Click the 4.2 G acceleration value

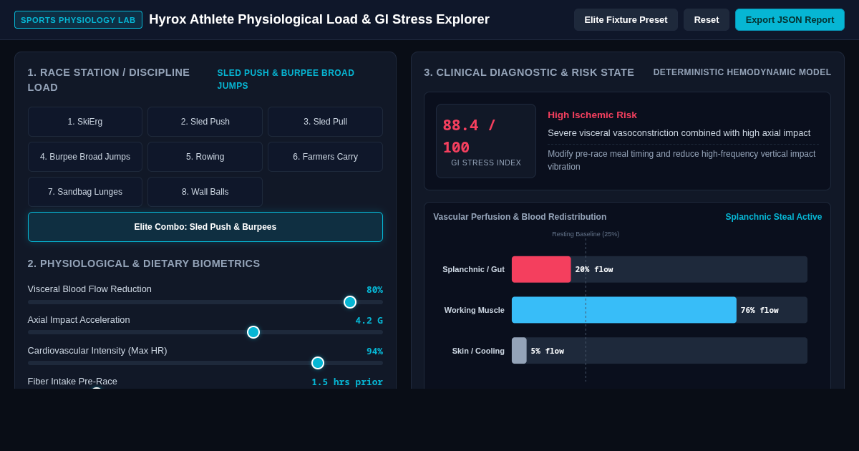[x=369, y=321]
